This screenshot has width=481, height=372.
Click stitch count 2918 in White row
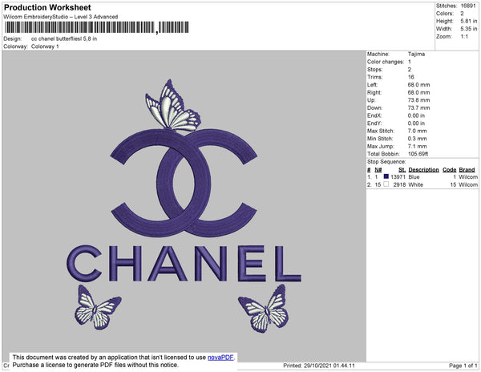(x=399, y=184)
